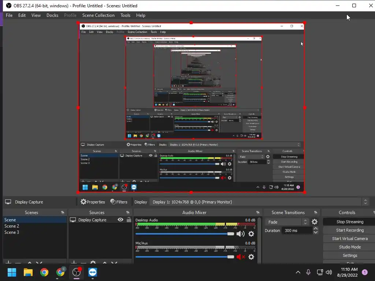Image resolution: width=375 pixels, height=281 pixels.
Task: Open the Help menu
Action: 141,15
